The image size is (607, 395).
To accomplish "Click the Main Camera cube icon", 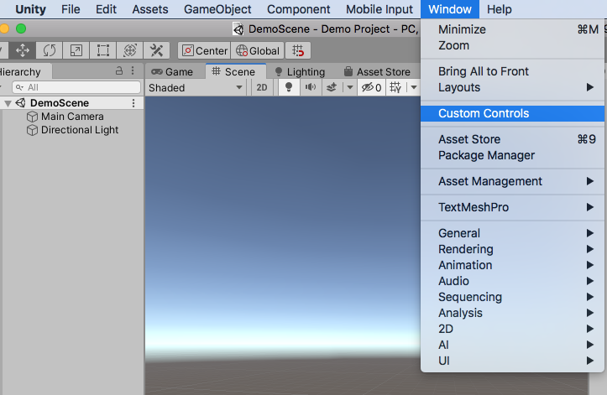I will tap(33, 117).
